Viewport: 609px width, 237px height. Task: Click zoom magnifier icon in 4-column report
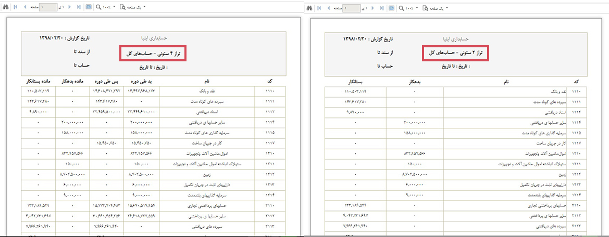point(98,7)
